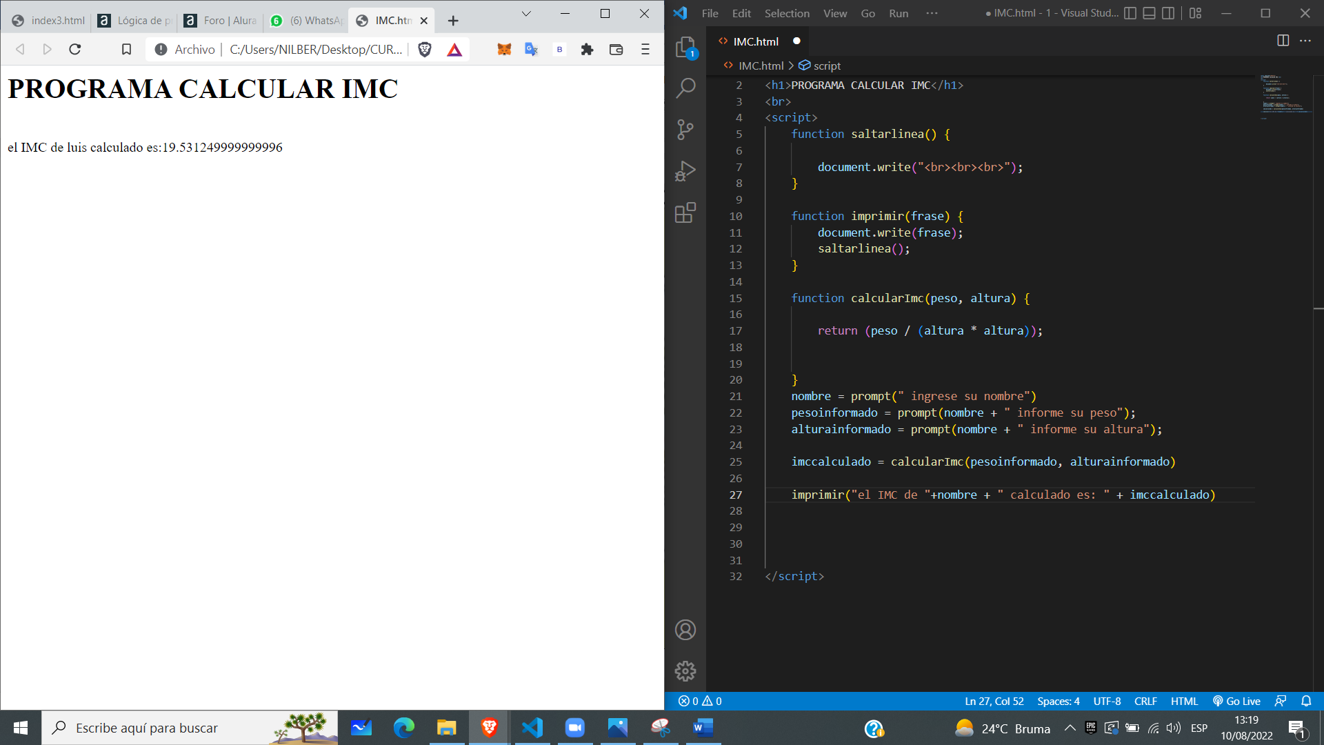Switch to the index3.html browser tab
The image size is (1324, 745).
(x=48, y=21)
